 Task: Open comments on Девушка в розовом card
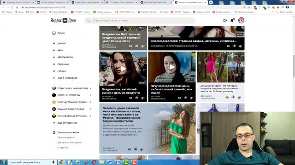pyautogui.click(x=227, y=97)
